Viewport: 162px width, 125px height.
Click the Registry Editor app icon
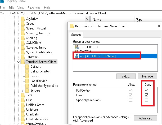point(2,1)
